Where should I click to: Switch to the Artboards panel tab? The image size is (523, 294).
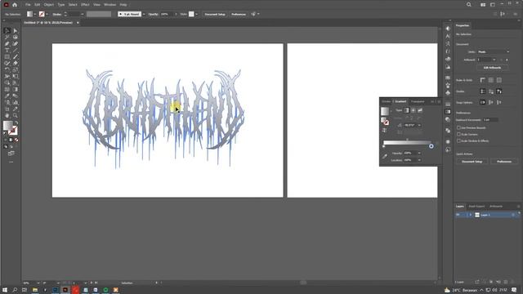496,207
